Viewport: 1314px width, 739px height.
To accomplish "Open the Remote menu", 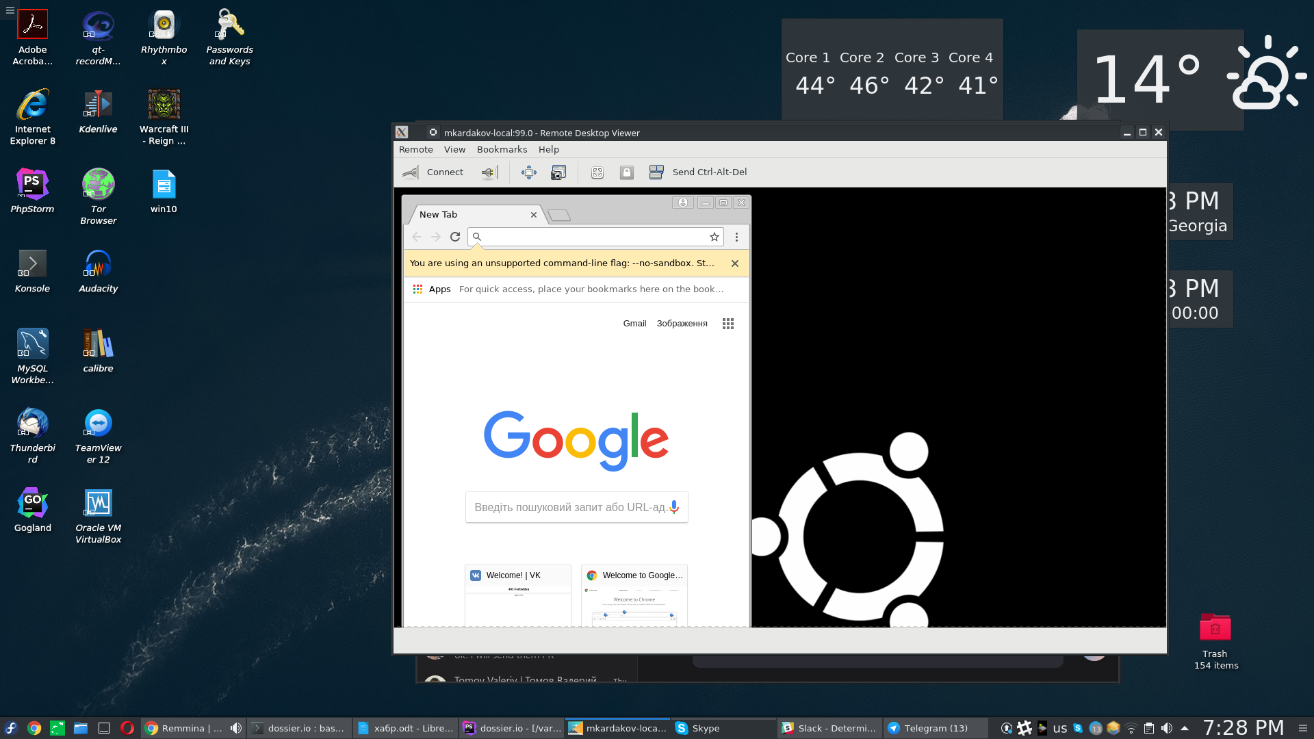I will [416, 150].
